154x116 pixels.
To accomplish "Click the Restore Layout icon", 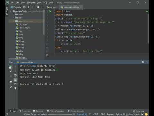I will coord(11,82).
